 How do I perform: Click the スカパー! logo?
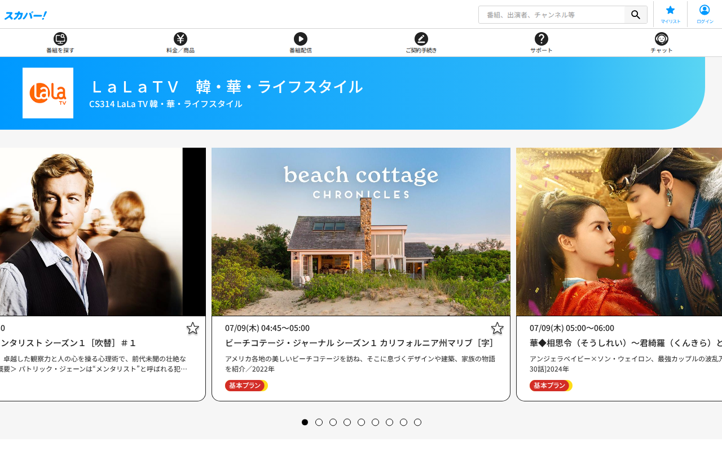click(25, 15)
